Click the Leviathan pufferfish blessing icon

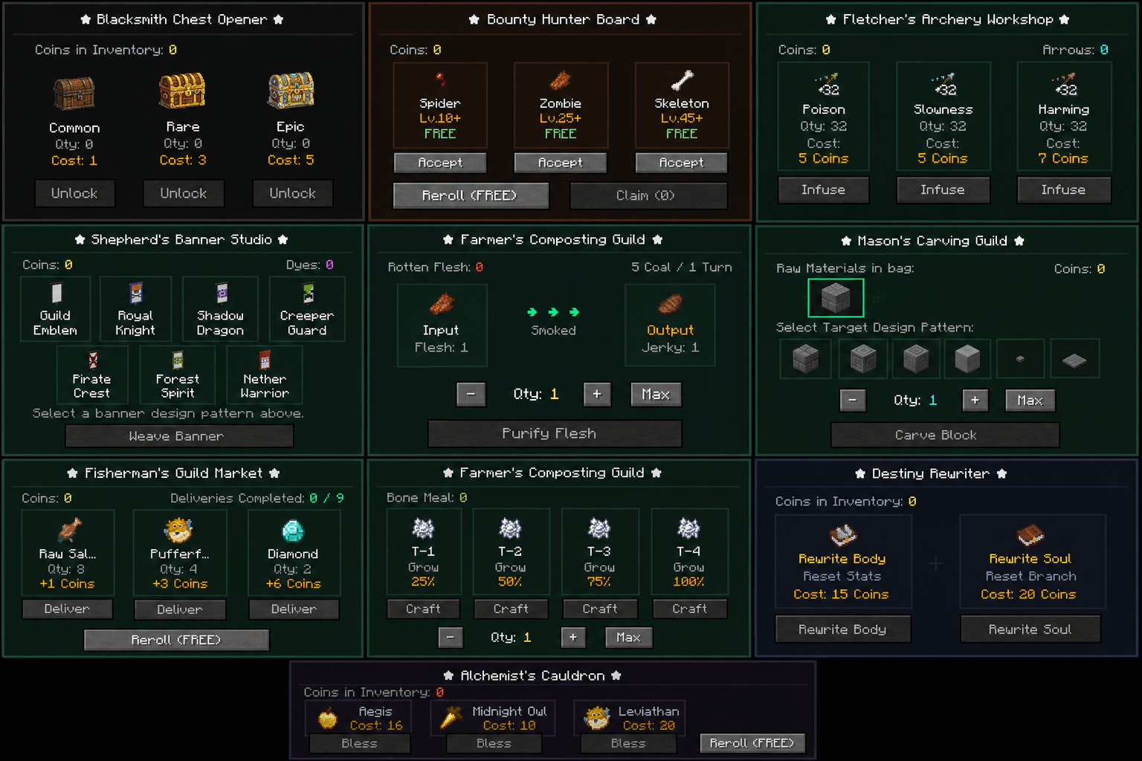tap(597, 718)
